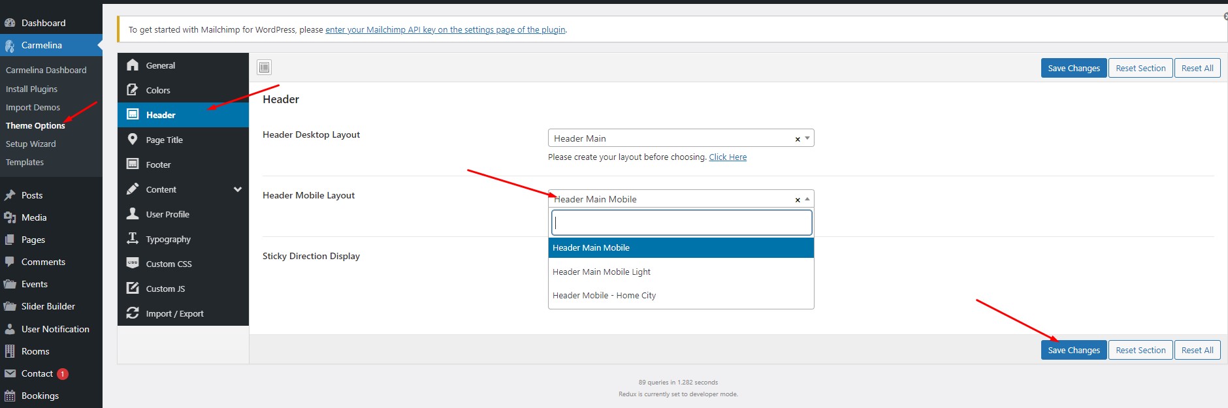Open the General settings home icon
The image size is (1228, 408).
point(133,65)
